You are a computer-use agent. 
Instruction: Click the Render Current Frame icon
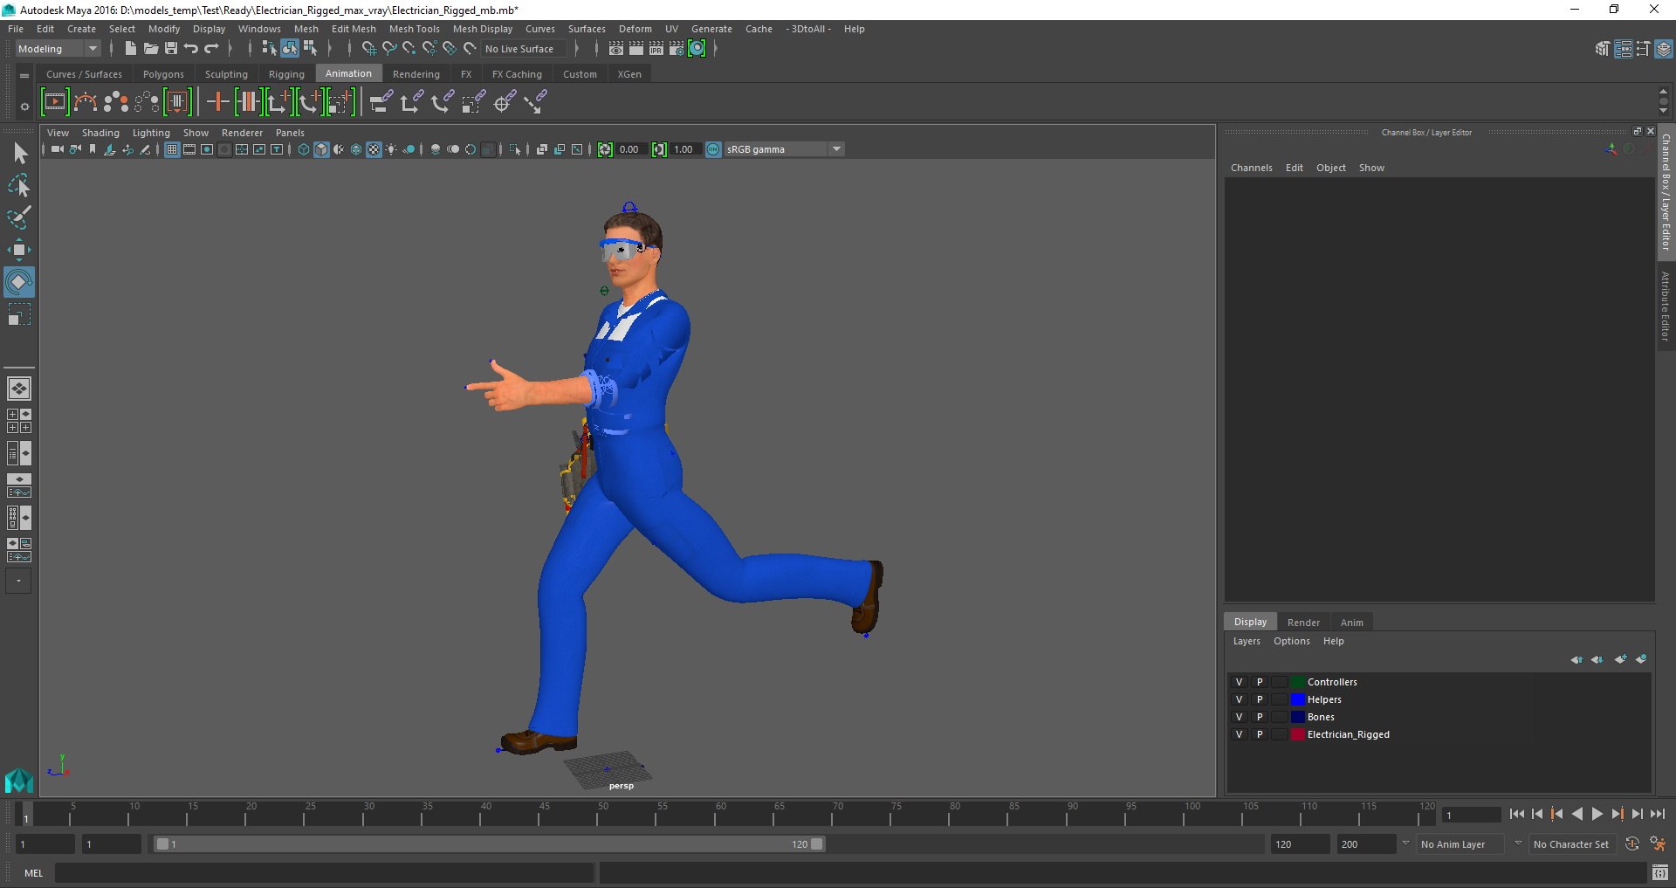pos(636,49)
